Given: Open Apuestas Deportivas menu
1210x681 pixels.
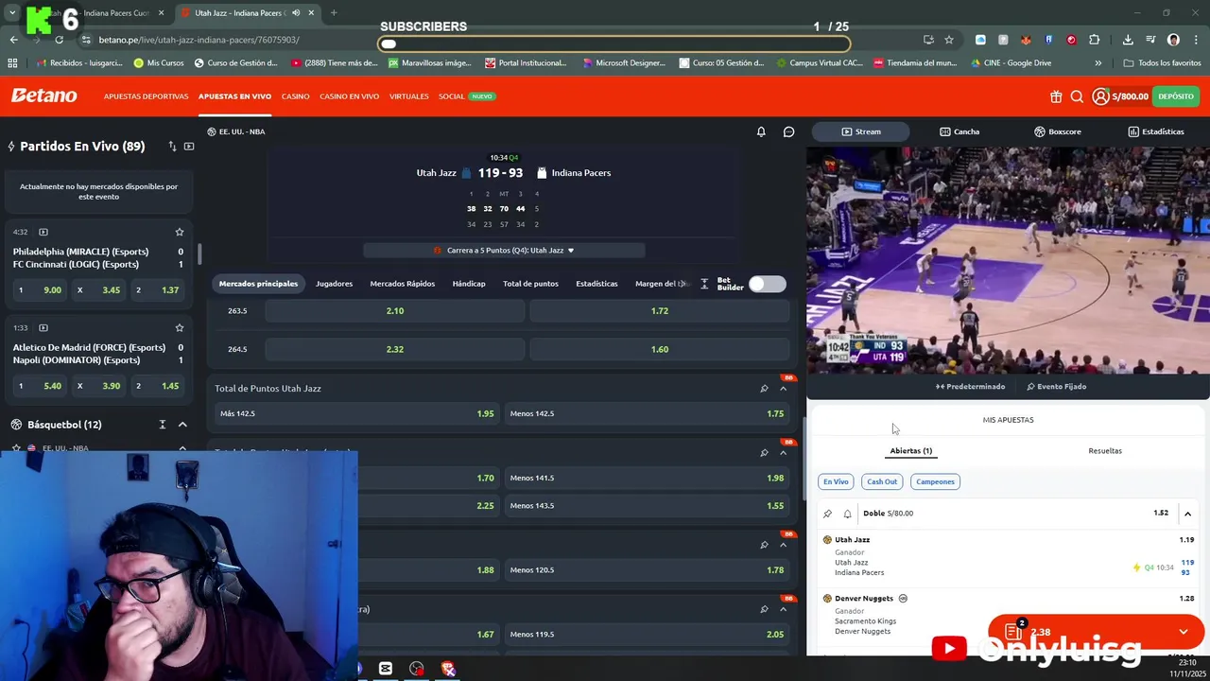Looking at the screenshot, I should coord(146,96).
